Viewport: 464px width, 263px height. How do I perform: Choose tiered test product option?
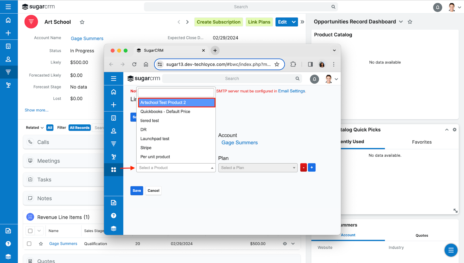tap(177, 121)
